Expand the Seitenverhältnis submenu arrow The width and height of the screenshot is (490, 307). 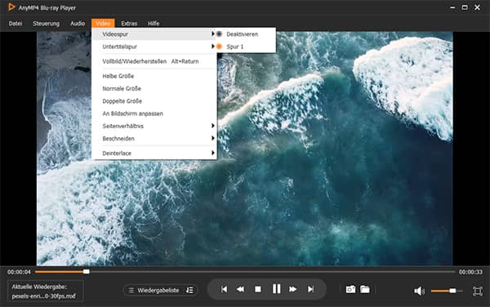[213, 126]
